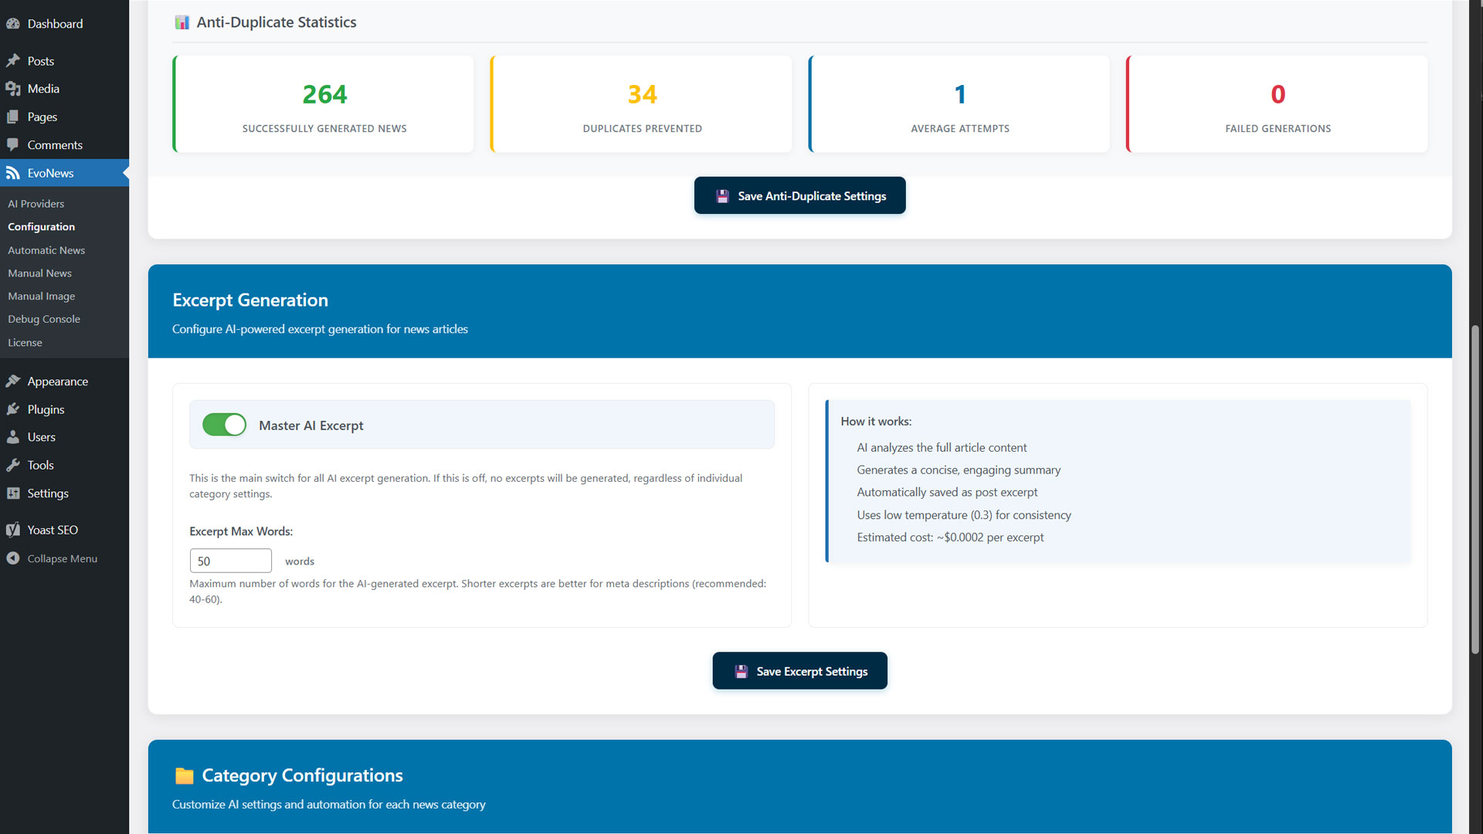Go to Automatic News submenu
The image size is (1483, 834).
pos(46,250)
